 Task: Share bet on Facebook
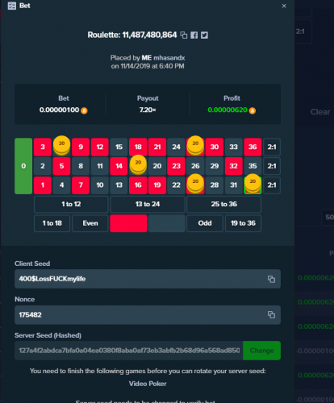(x=194, y=35)
